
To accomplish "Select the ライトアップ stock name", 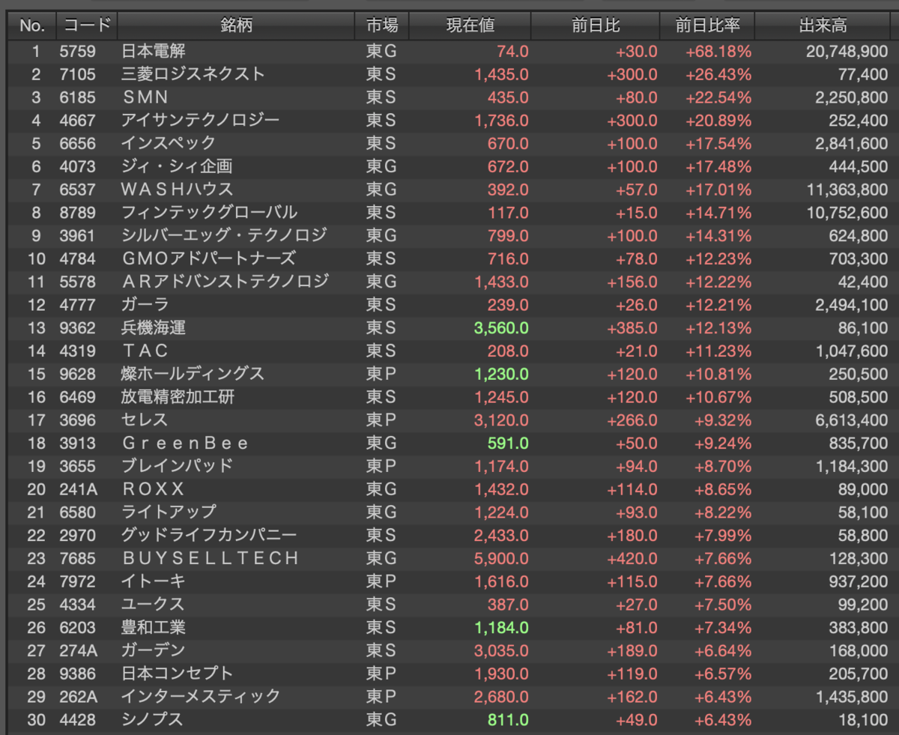I will click(169, 512).
